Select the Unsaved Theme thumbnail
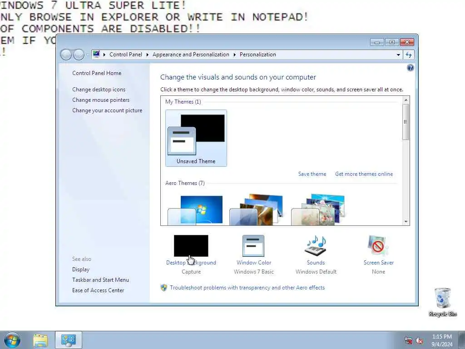The width and height of the screenshot is (465, 349). pyautogui.click(x=196, y=138)
